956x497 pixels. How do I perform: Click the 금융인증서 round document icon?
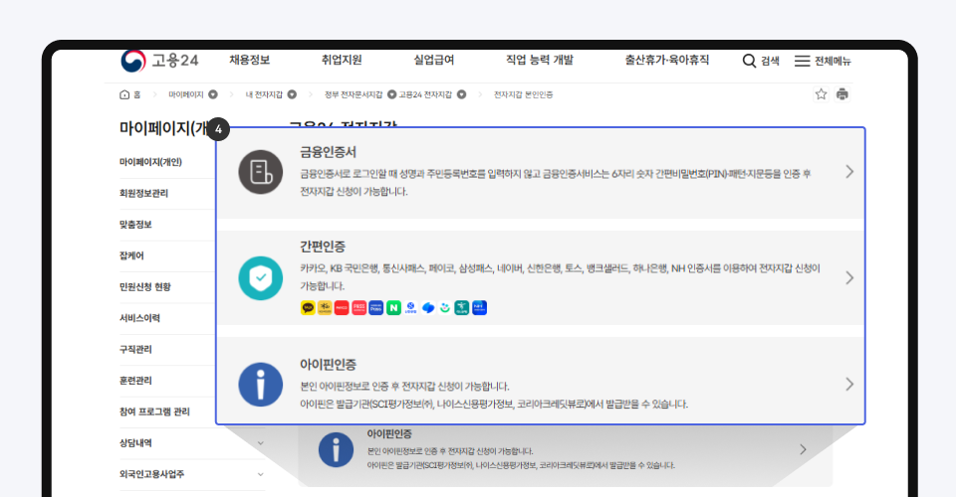(260, 172)
